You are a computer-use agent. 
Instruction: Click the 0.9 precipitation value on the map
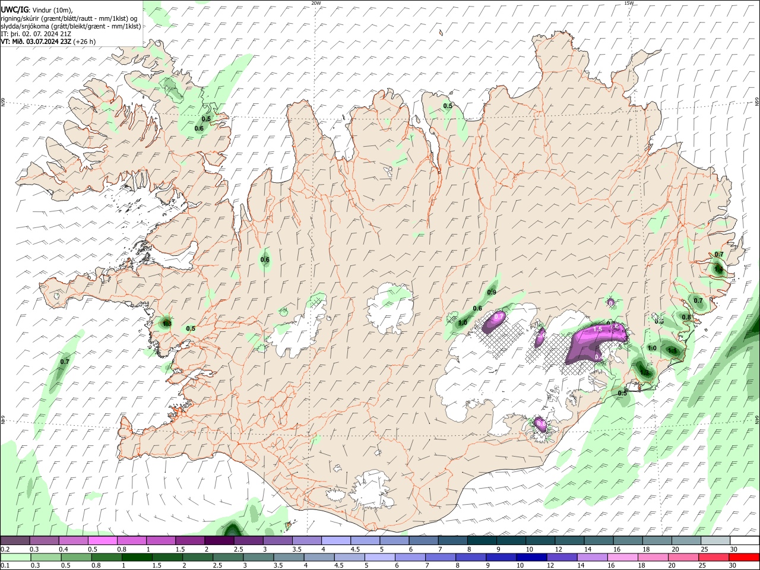(x=492, y=292)
